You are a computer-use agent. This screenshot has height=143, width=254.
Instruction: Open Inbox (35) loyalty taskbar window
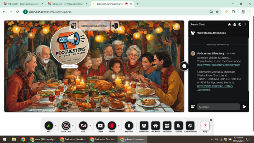[x=42, y=139]
